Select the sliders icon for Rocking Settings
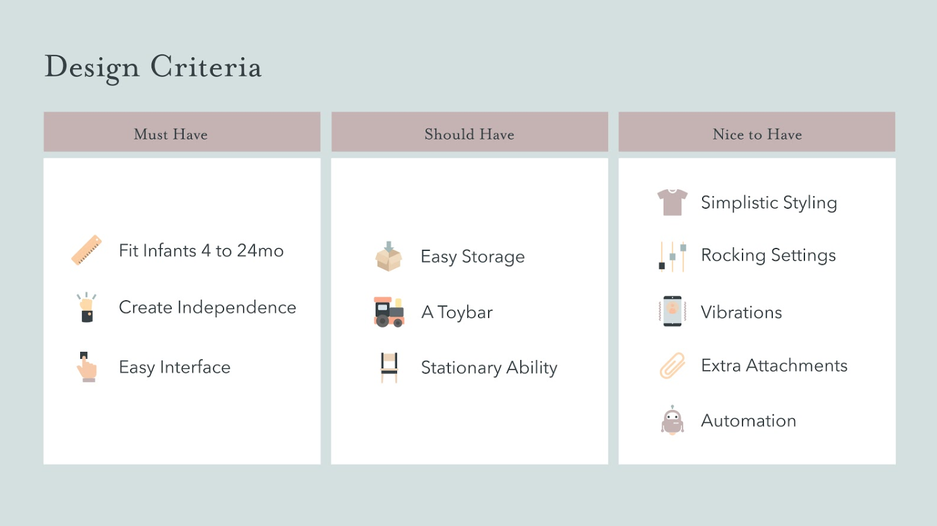Viewport: 937px width, 526px height. point(672,255)
